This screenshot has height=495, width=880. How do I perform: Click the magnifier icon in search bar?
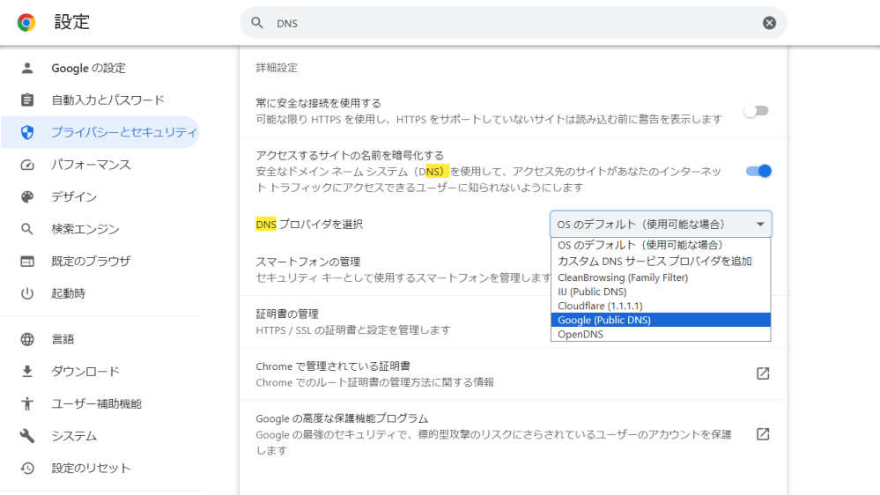(x=257, y=23)
